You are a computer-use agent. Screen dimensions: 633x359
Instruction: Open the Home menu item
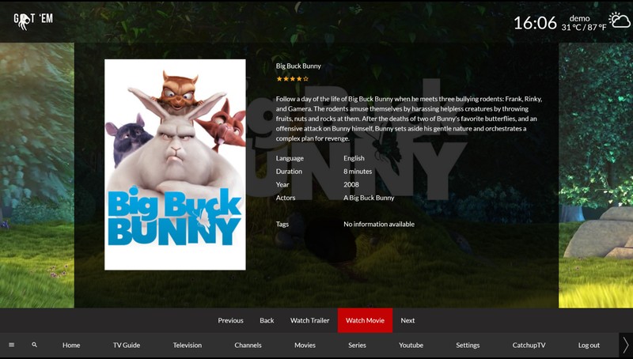coord(71,346)
